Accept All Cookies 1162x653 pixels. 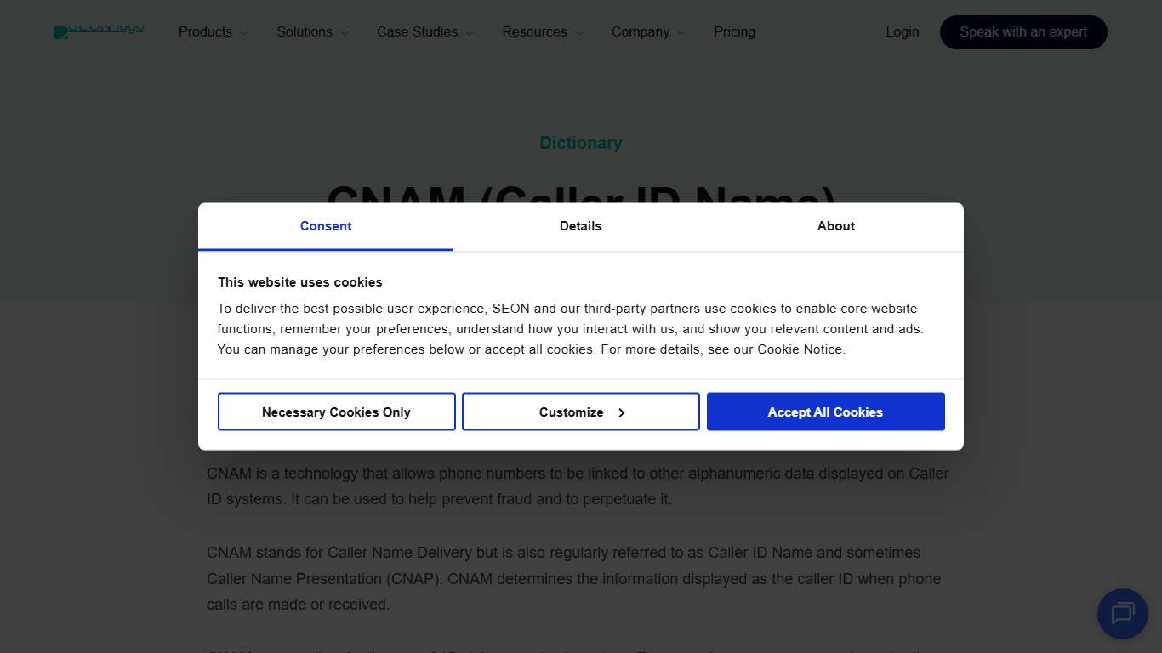pos(825,412)
